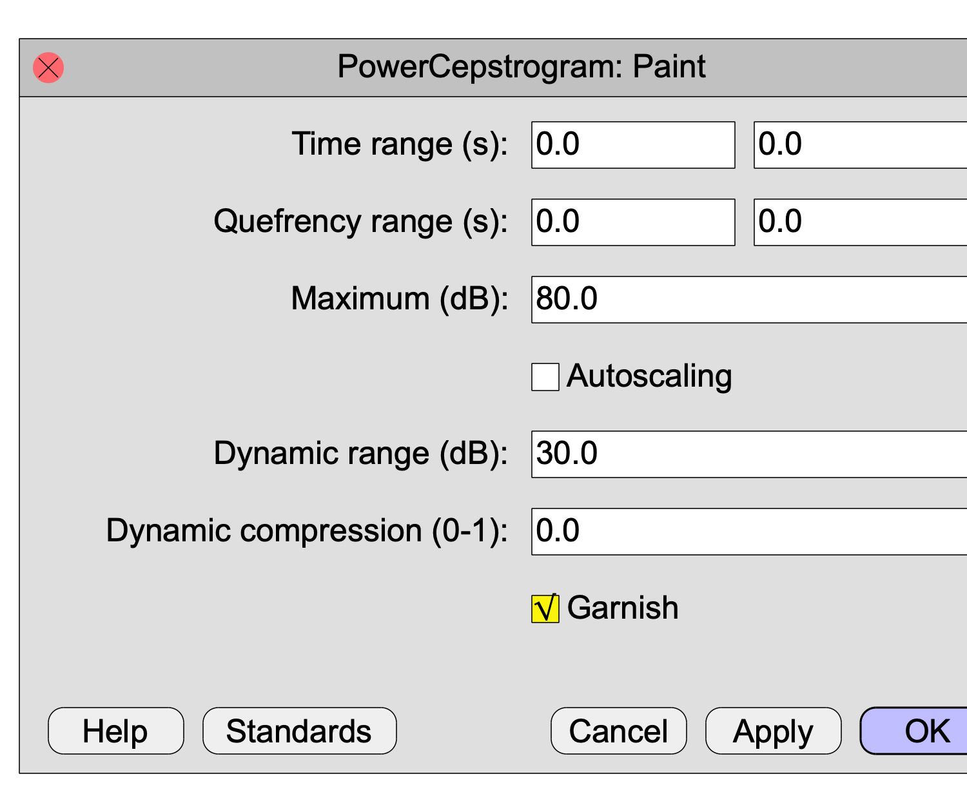Screen dimensions: 967x812
Task: Confirm settings with OK button
Action: pyautogui.click(x=914, y=731)
